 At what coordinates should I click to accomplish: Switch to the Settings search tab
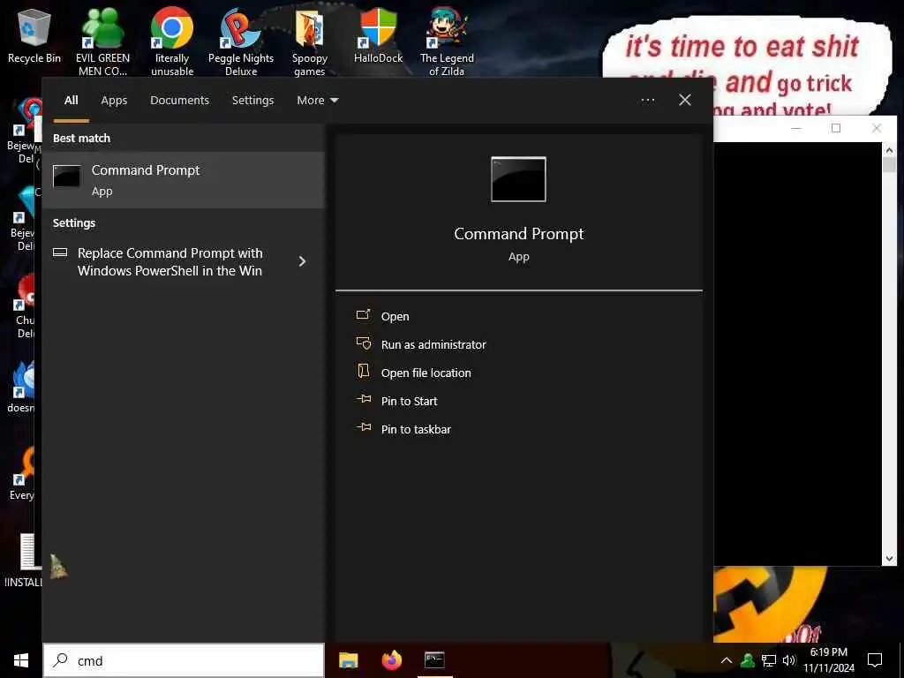pyautogui.click(x=252, y=101)
